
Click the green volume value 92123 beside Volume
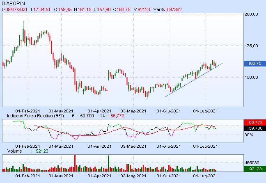pyautogui.click(x=42, y=151)
